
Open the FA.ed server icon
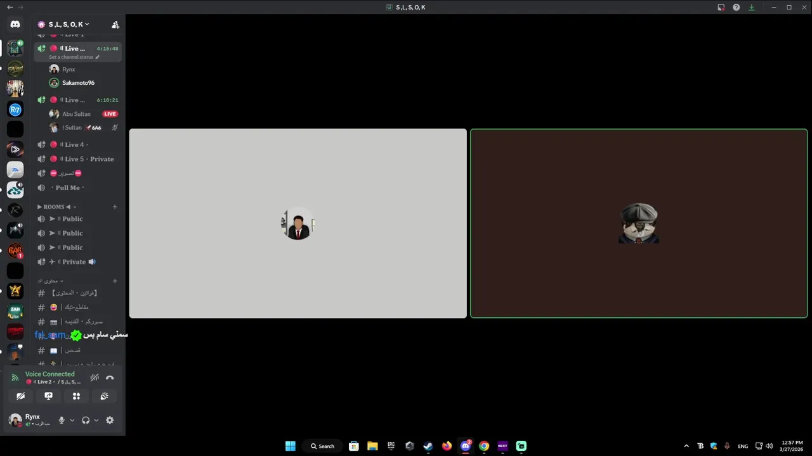click(x=15, y=68)
